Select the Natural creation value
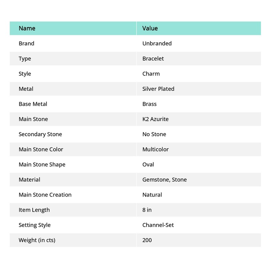The height and width of the screenshot is (267, 267). [152, 195]
